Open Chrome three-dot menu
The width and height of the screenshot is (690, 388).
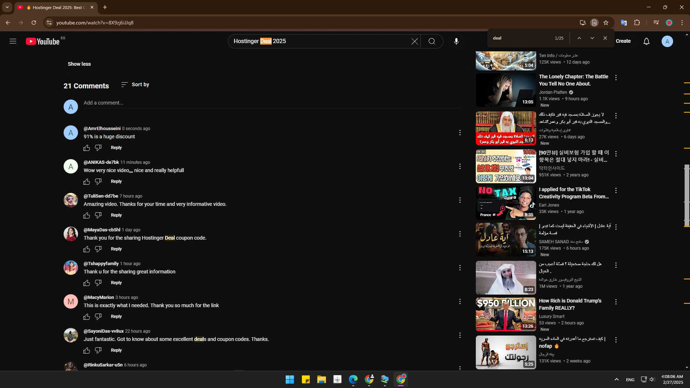pyautogui.click(x=682, y=23)
